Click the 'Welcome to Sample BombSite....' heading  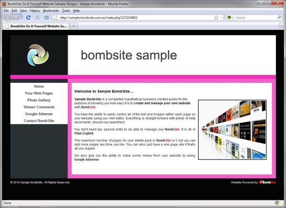pos(104,91)
